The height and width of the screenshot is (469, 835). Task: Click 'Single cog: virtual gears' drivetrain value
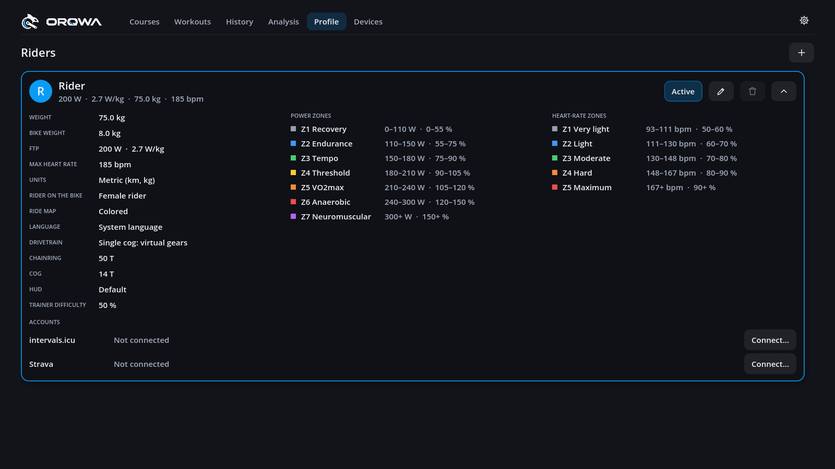(143, 243)
